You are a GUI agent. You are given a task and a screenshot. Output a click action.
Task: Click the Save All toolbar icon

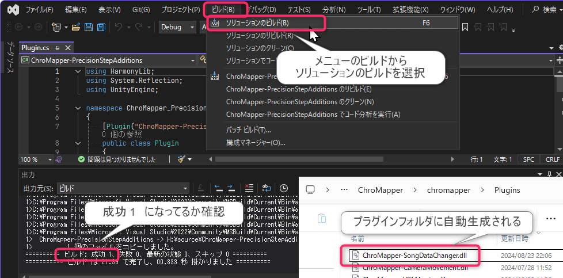[x=101, y=27]
